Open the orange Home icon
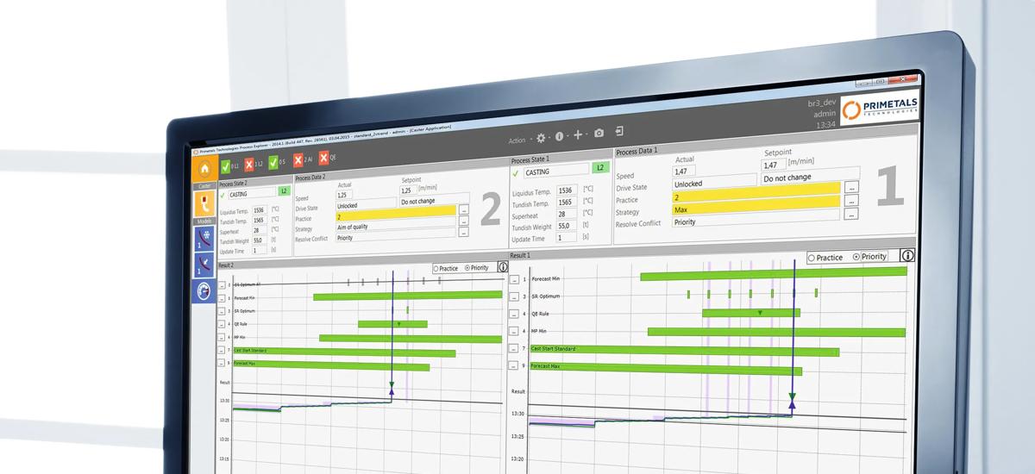This screenshot has height=474, width=1035. [205, 168]
